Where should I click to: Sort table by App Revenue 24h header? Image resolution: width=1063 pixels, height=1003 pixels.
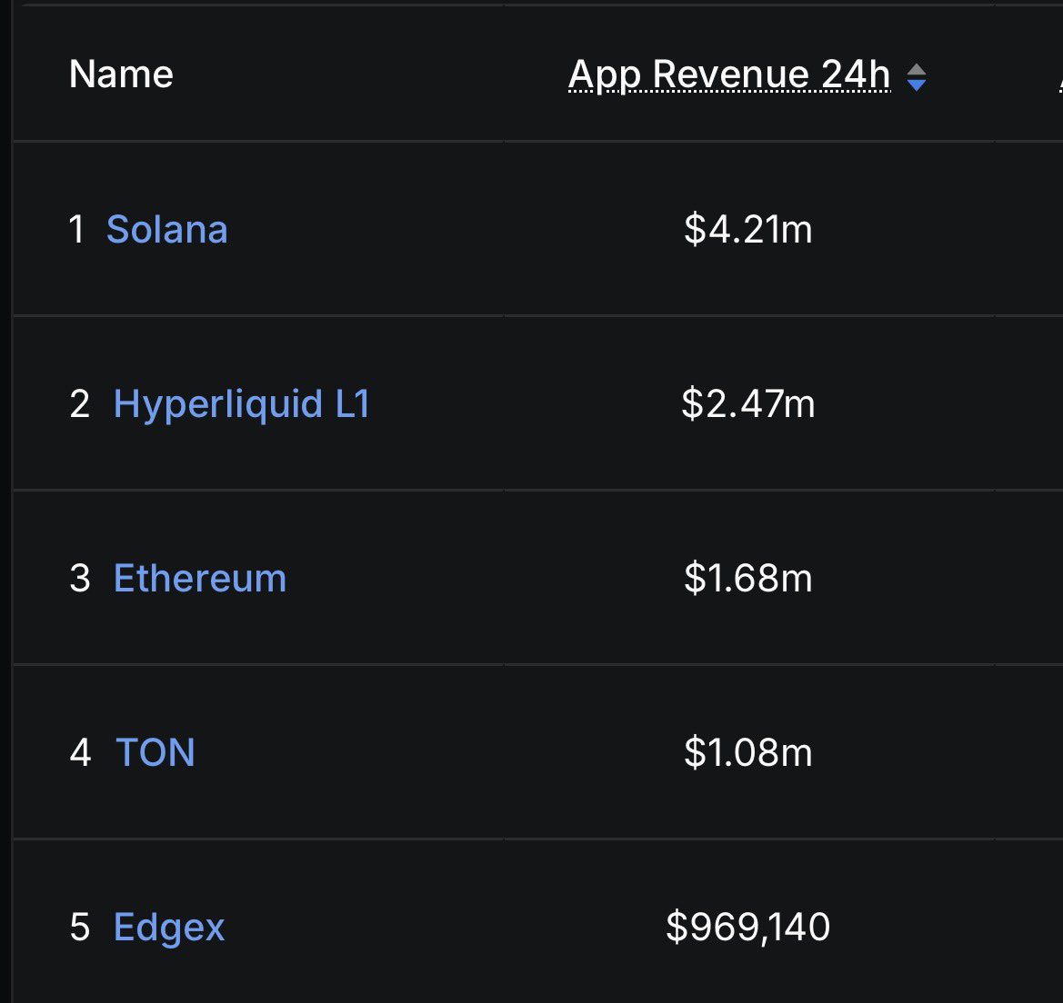click(x=729, y=74)
